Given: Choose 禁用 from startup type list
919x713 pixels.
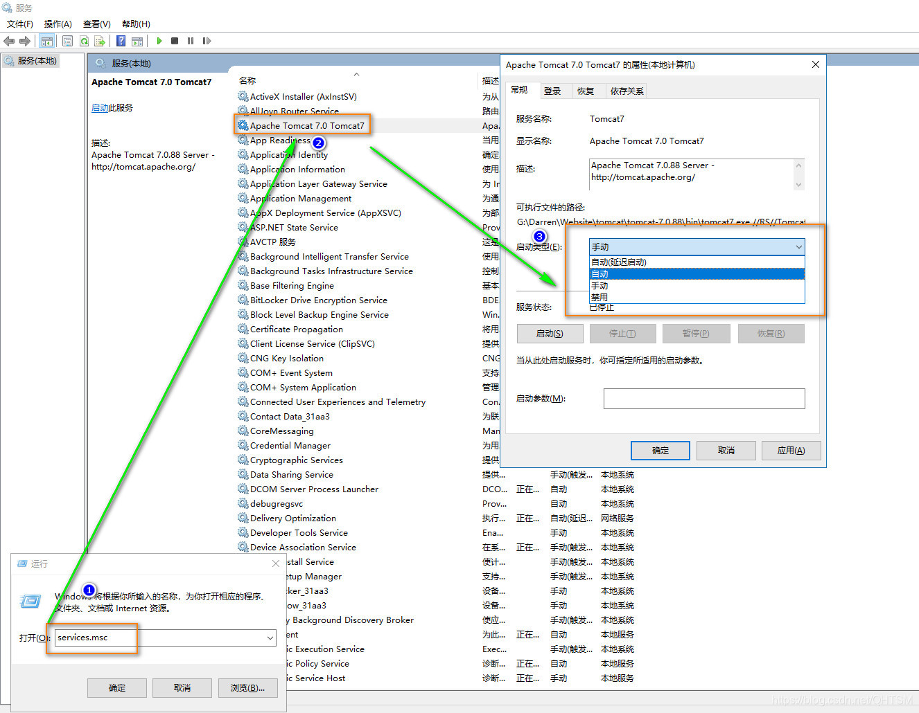Looking at the screenshot, I should [x=697, y=297].
